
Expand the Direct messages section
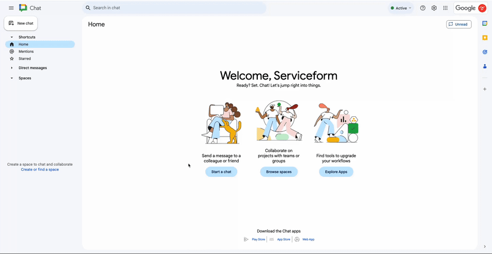click(12, 67)
